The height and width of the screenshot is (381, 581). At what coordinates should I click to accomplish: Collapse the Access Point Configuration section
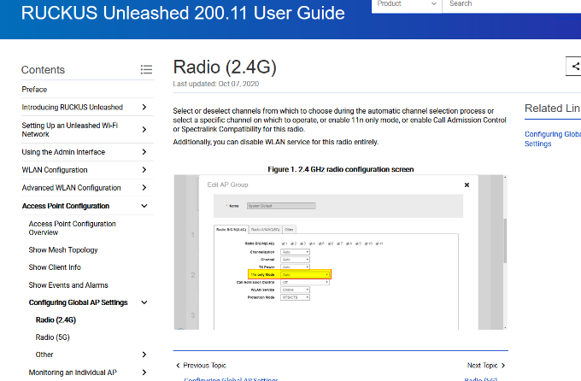(144, 206)
